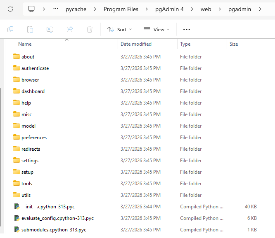Go to web breadcrumb

(x=206, y=9)
